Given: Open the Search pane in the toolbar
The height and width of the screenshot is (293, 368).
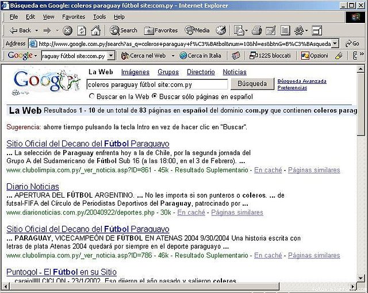Looking at the screenshot, I should pyautogui.click(x=124, y=30).
